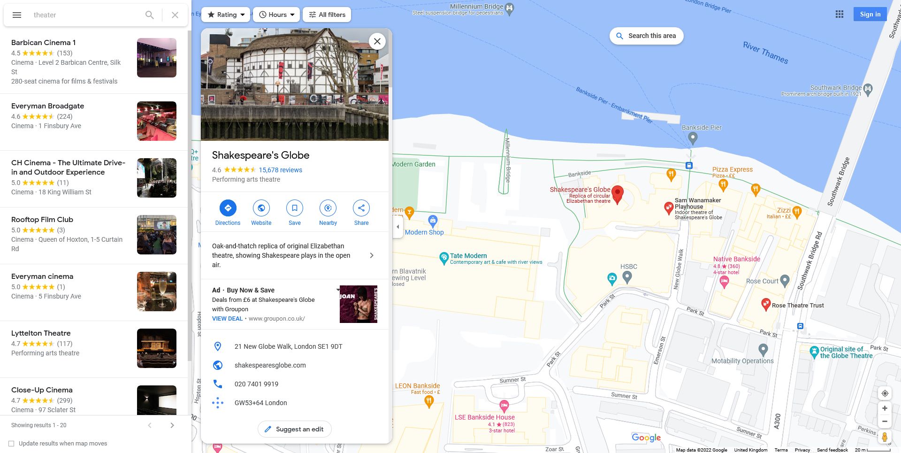This screenshot has height=453, width=901.
Task: Open the Rating filter dropdown
Action: 226,15
